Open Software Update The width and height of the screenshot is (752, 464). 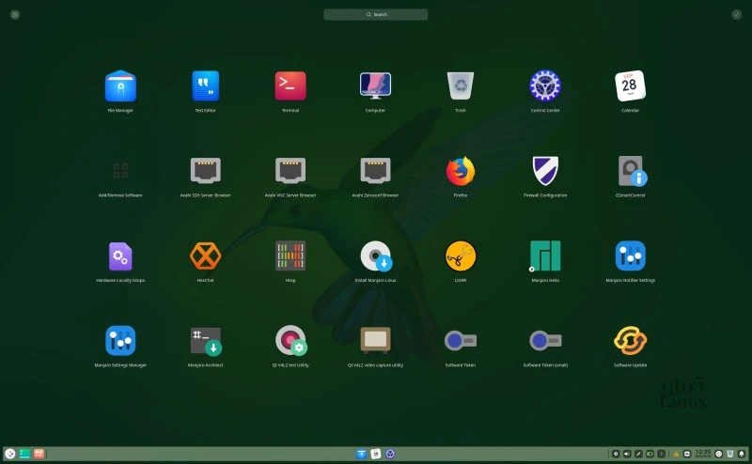(630, 341)
